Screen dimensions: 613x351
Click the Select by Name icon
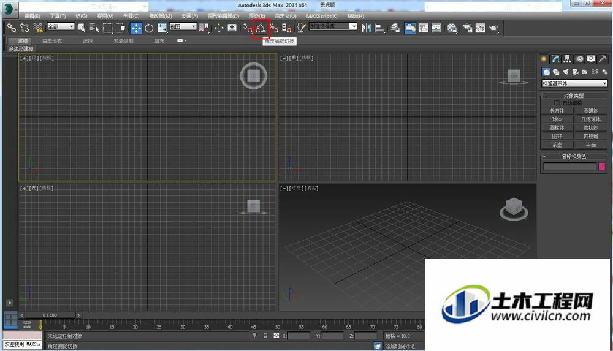point(94,28)
